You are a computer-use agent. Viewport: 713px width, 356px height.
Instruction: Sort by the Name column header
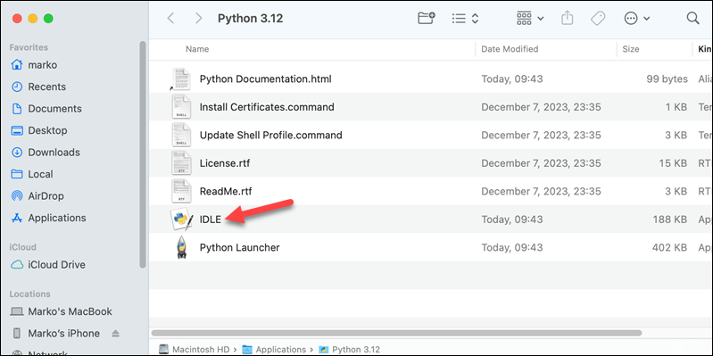click(197, 49)
